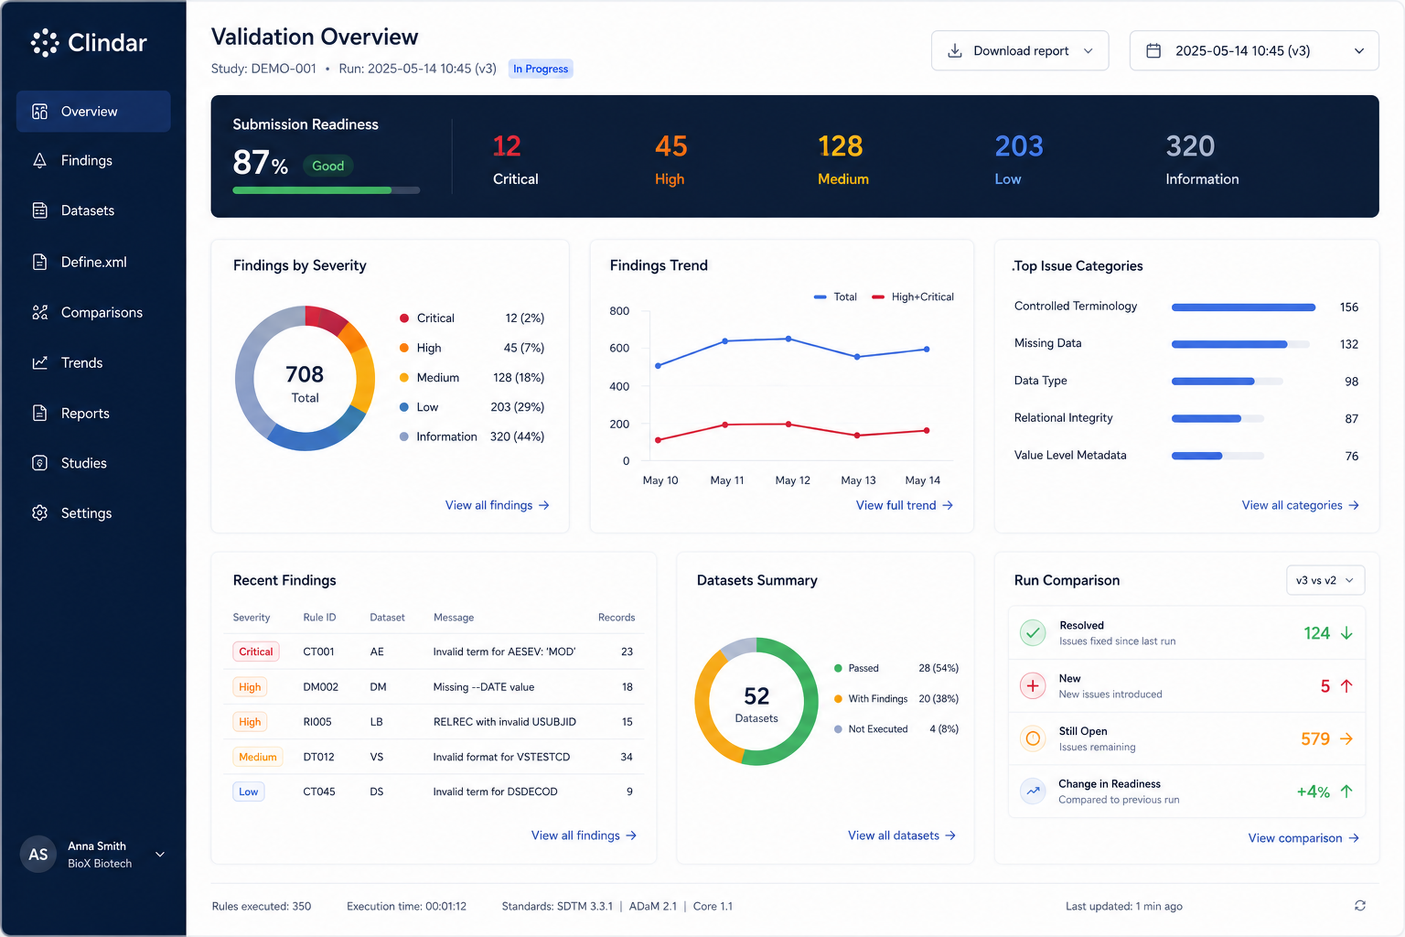Click the Change in Readiness trend icon
The width and height of the screenshot is (1405, 937).
click(x=1033, y=791)
